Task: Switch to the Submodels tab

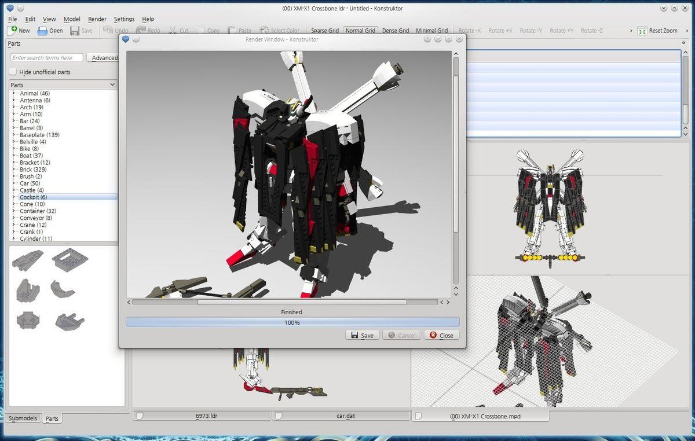Action: (x=23, y=418)
